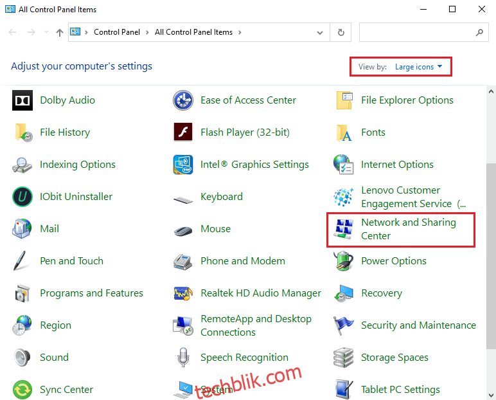This screenshot has width=496, height=400.
Task: Open the Mail icon
Action: click(x=22, y=228)
